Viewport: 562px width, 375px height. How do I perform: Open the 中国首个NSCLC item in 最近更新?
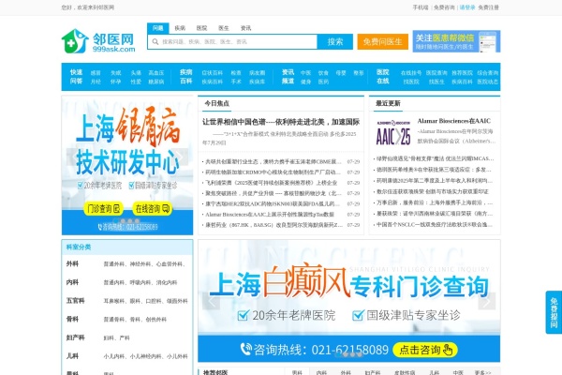[x=435, y=225]
